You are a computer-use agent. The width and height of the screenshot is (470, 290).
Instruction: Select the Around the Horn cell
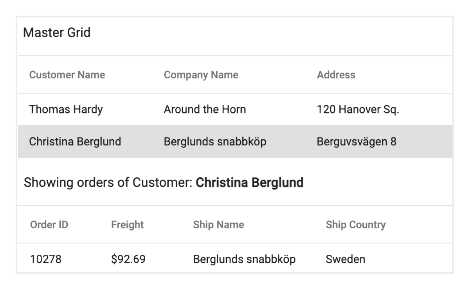pyautogui.click(x=205, y=110)
